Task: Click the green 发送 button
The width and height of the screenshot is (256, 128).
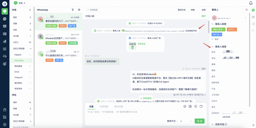Action: tap(199, 121)
